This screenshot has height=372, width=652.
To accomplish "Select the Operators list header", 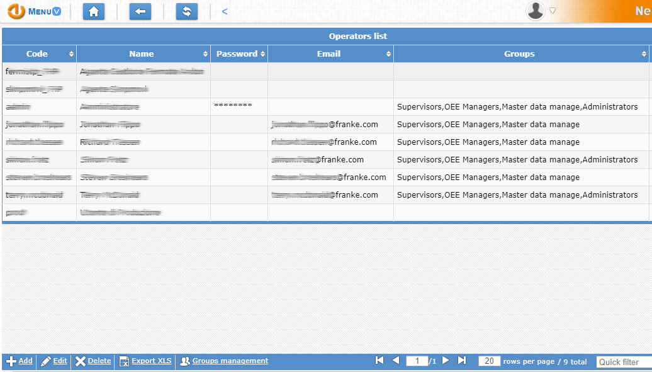I will coord(357,36).
